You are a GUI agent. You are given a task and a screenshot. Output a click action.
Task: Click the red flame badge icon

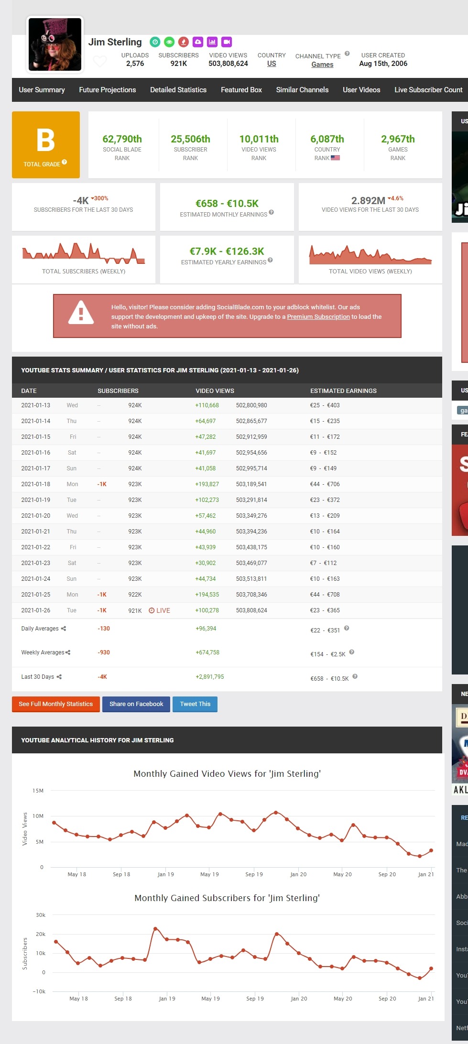tap(184, 42)
